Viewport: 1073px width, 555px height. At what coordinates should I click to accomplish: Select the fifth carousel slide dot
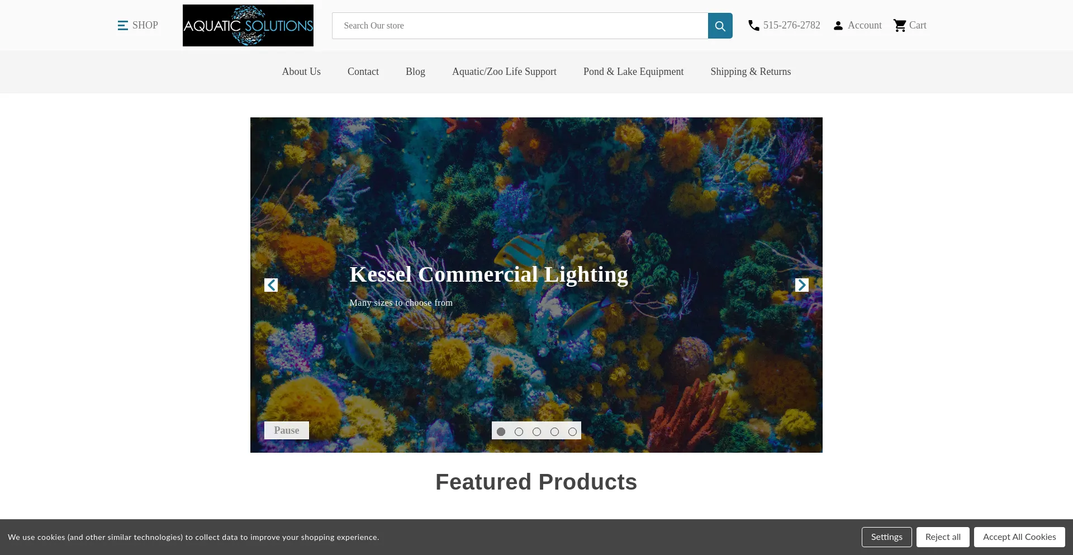coord(572,431)
